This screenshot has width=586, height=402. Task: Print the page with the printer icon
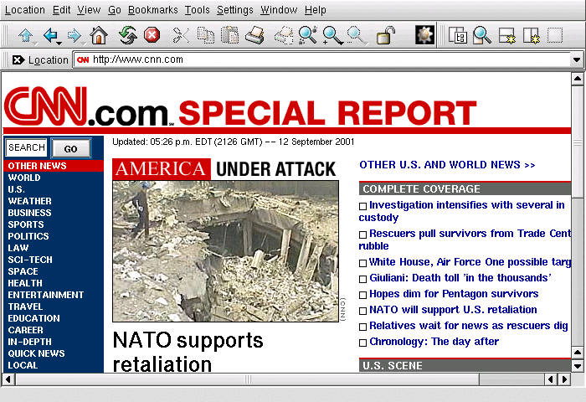point(254,35)
